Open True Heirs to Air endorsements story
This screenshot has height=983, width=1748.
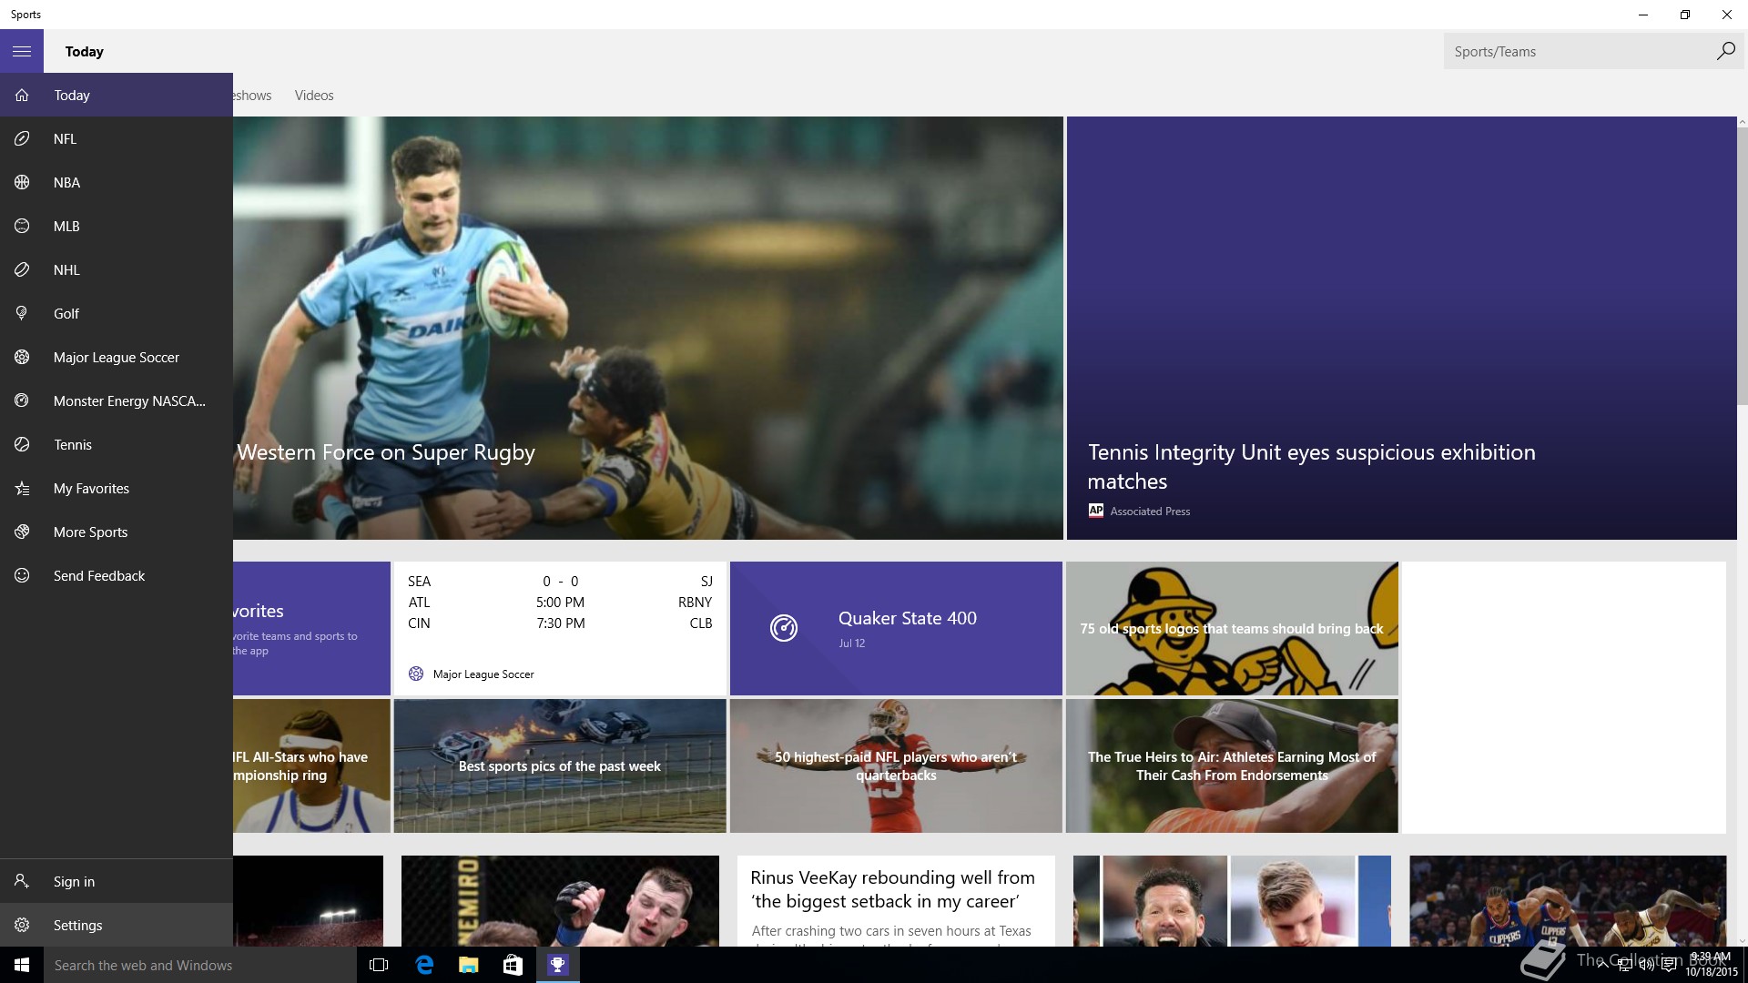point(1232,765)
